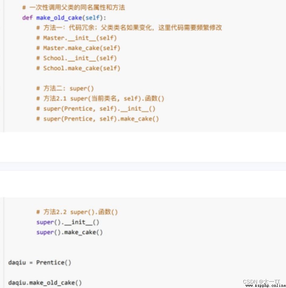This screenshot has height=288, width=286.
Task: Click the top comment about same-name attributes
Action: click(x=73, y=8)
